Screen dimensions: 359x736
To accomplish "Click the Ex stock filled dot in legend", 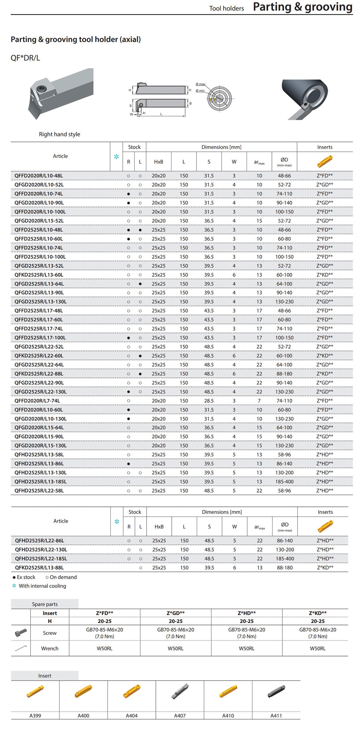I will tap(14, 577).
